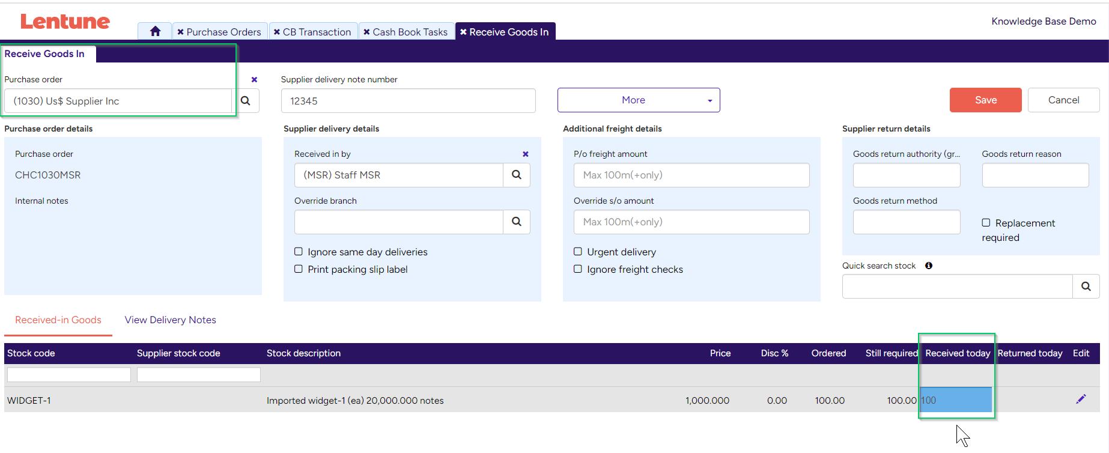Search for an override branch

tap(517, 222)
